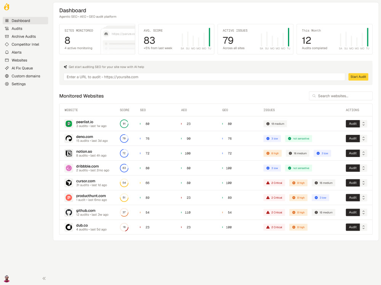Click the producthunt.com site logo
Screen dimensions: 381x285
click(x=69, y=198)
